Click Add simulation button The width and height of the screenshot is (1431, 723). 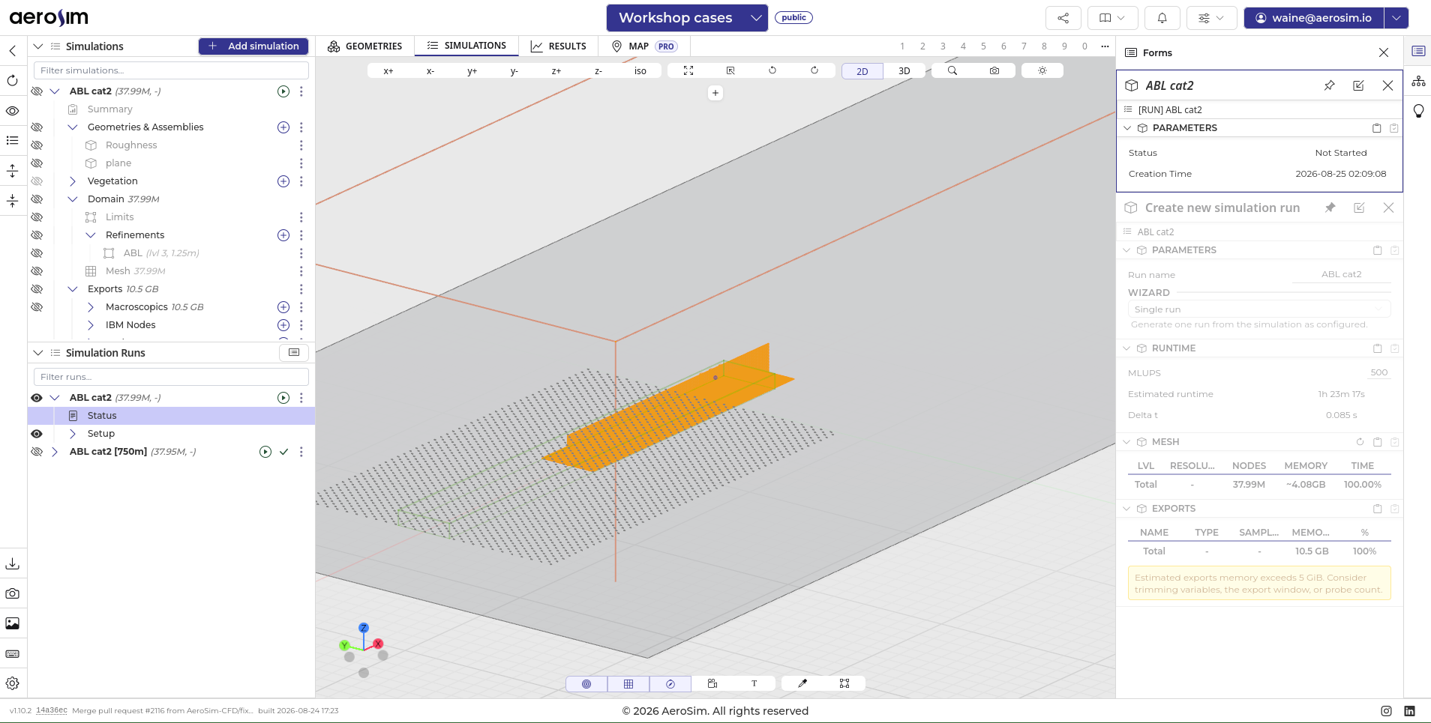(x=253, y=46)
